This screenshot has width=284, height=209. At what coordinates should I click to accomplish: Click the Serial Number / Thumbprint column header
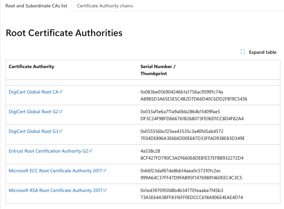click(x=158, y=70)
